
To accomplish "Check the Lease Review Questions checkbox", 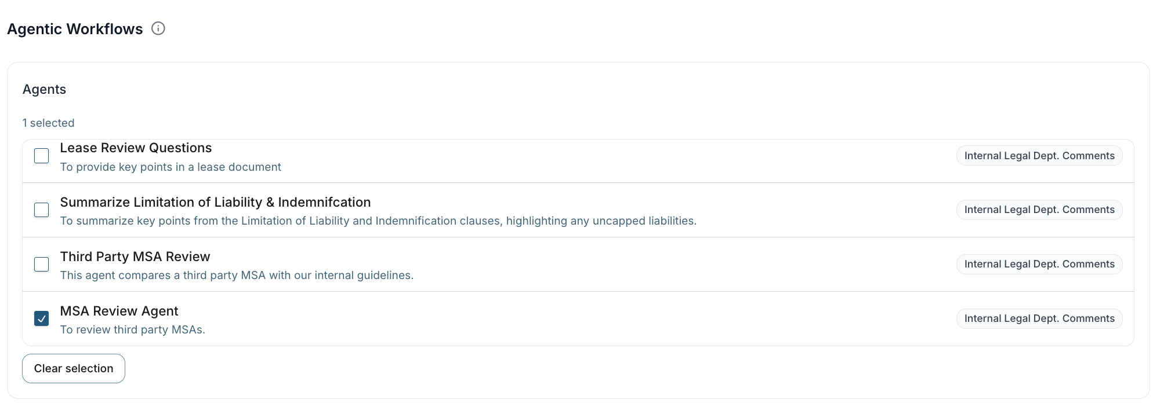I will click(42, 156).
